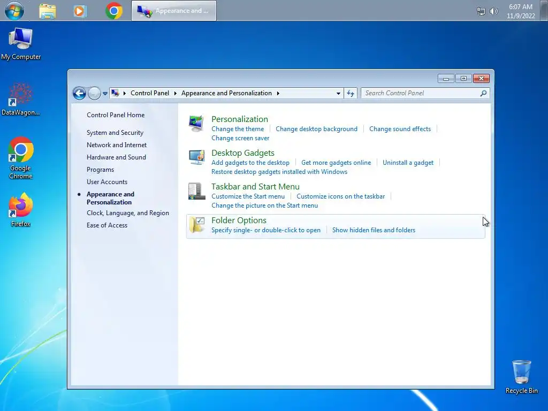Open the clock showing 6:07 AM
Viewport: 548px width, 411px height.
tap(521, 11)
